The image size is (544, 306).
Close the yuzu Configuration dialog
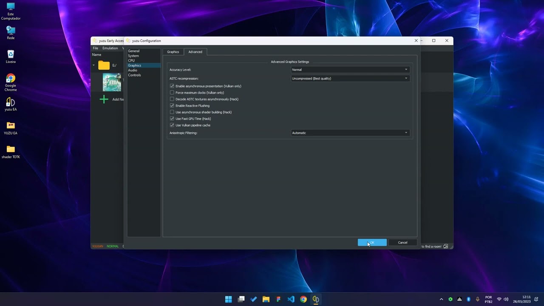pyautogui.click(x=416, y=41)
